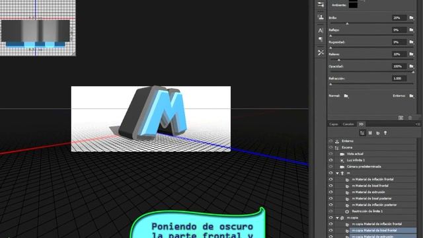
Task: Click the trash icon in Properties panel
Action: point(410,118)
